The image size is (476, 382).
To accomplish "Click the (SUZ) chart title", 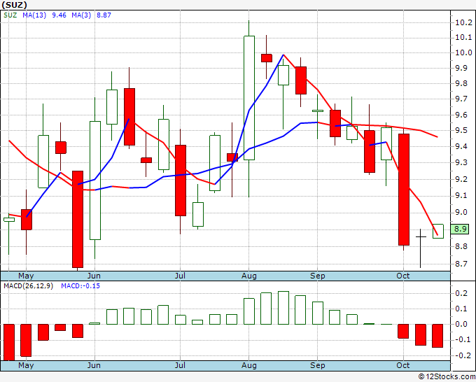I will point(14,5).
